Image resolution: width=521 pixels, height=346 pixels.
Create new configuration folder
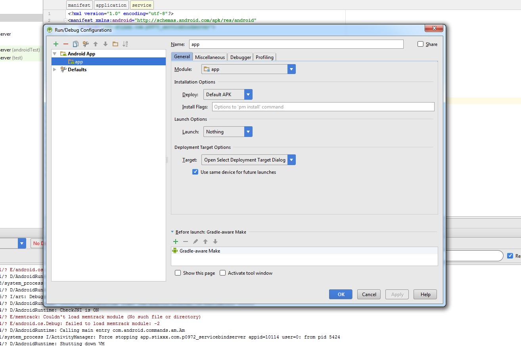[115, 44]
